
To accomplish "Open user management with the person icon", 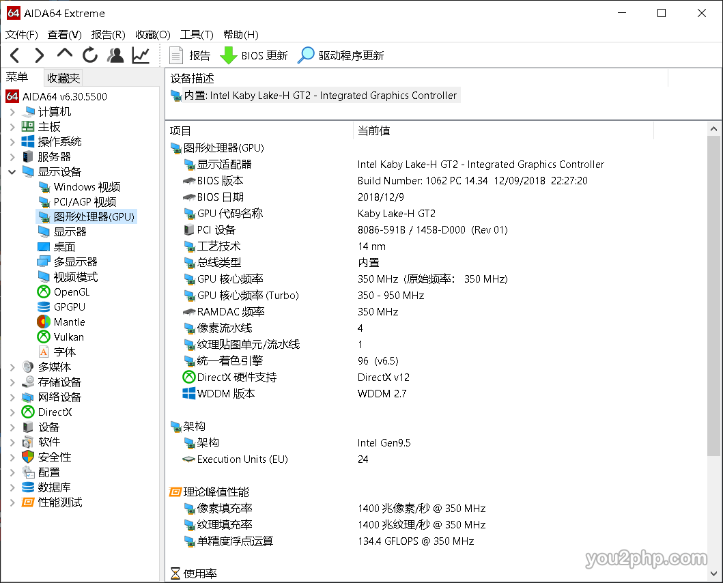I will click(x=115, y=55).
